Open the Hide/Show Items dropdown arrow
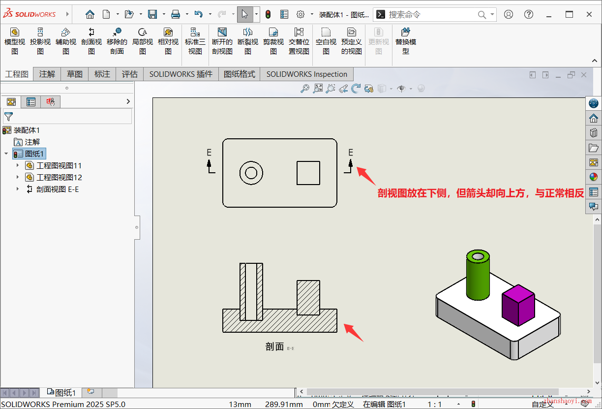The width and height of the screenshot is (602, 409). click(410, 89)
